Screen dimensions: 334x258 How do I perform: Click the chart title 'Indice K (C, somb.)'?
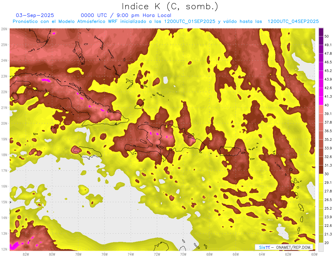(x=170, y=6)
